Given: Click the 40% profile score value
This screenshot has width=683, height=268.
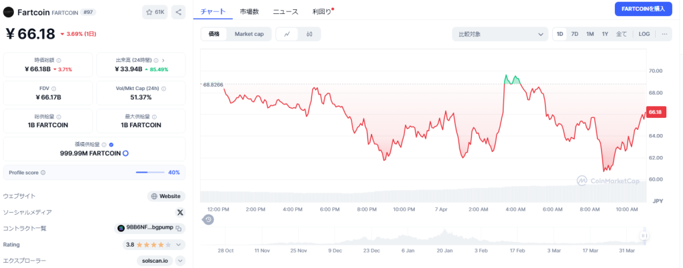Looking at the screenshot, I should pos(174,172).
